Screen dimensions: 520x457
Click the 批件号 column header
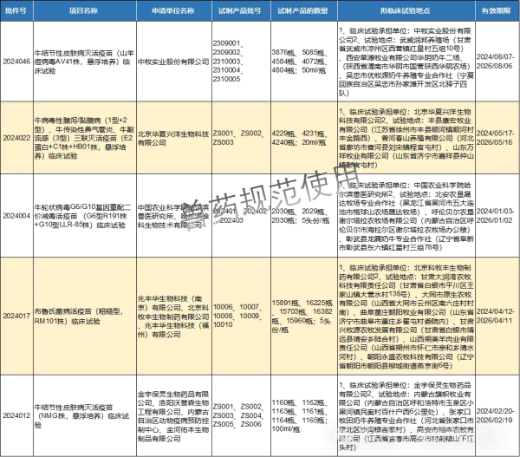16,10
